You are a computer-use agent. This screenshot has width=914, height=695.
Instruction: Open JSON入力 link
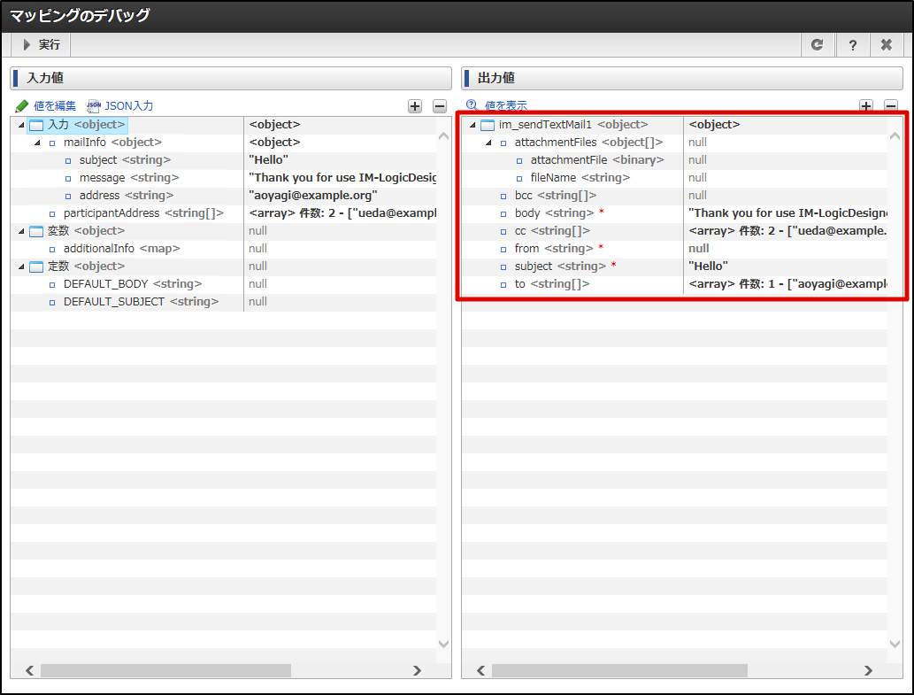[120, 106]
